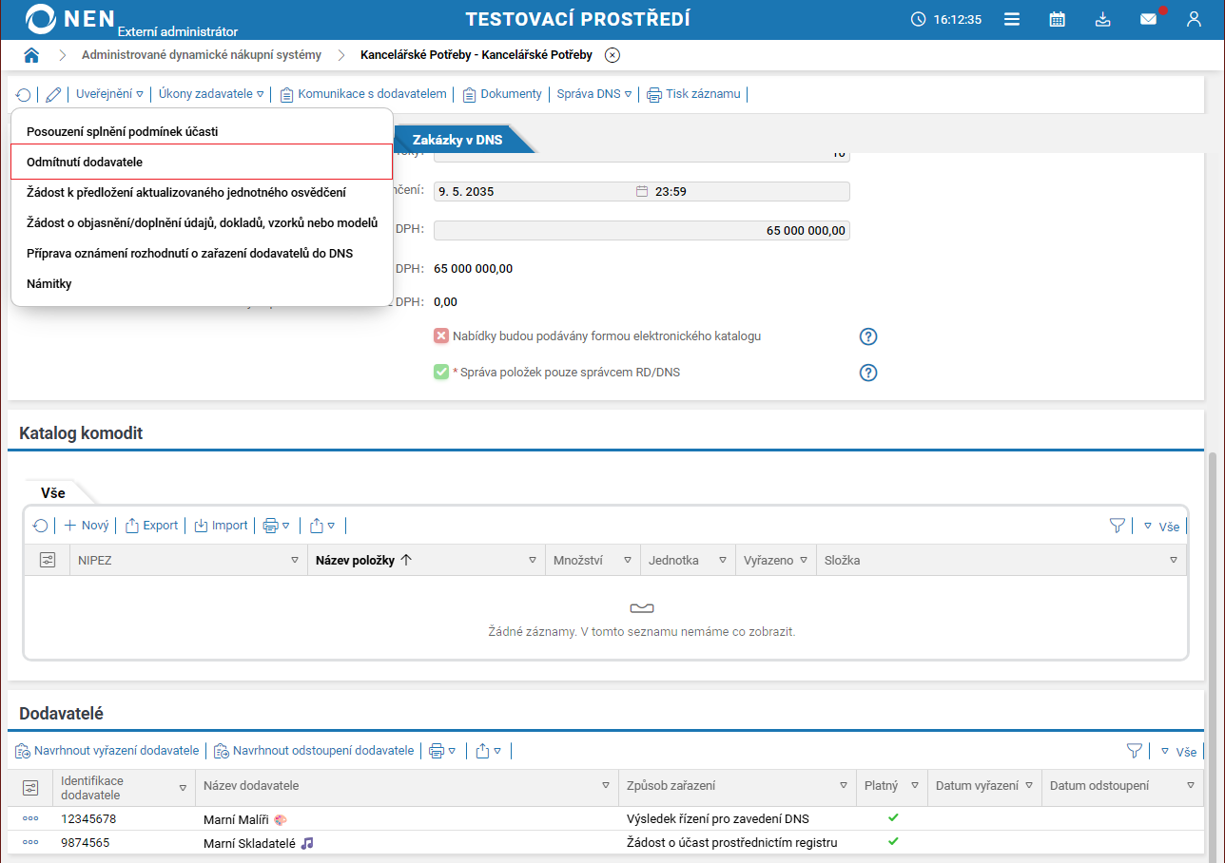1225x863 pixels.
Task: Click the Import button in Katalog komodit
Action: tap(221, 526)
